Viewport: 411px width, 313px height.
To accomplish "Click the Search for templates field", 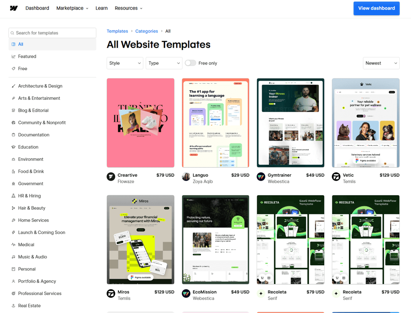I will (x=53, y=33).
